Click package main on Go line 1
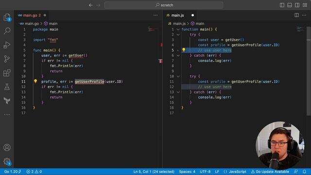The image size is (311, 175). coord(46,29)
